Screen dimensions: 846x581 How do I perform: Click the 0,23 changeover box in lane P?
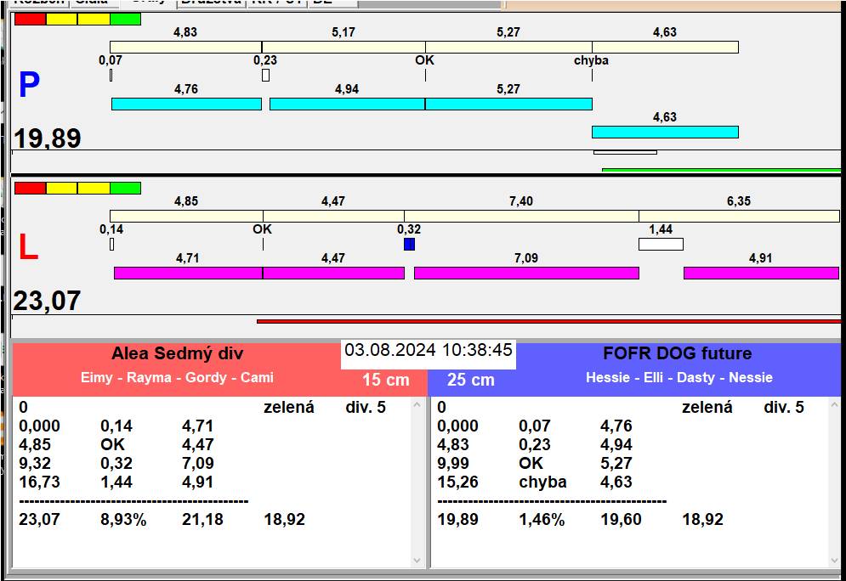pyautogui.click(x=265, y=75)
